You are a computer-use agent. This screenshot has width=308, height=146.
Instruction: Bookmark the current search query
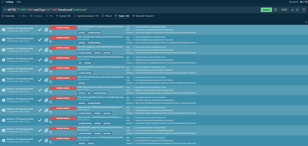point(297,10)
